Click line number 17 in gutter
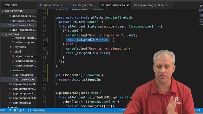Viewport: 203px width, 114px height. 44,40
